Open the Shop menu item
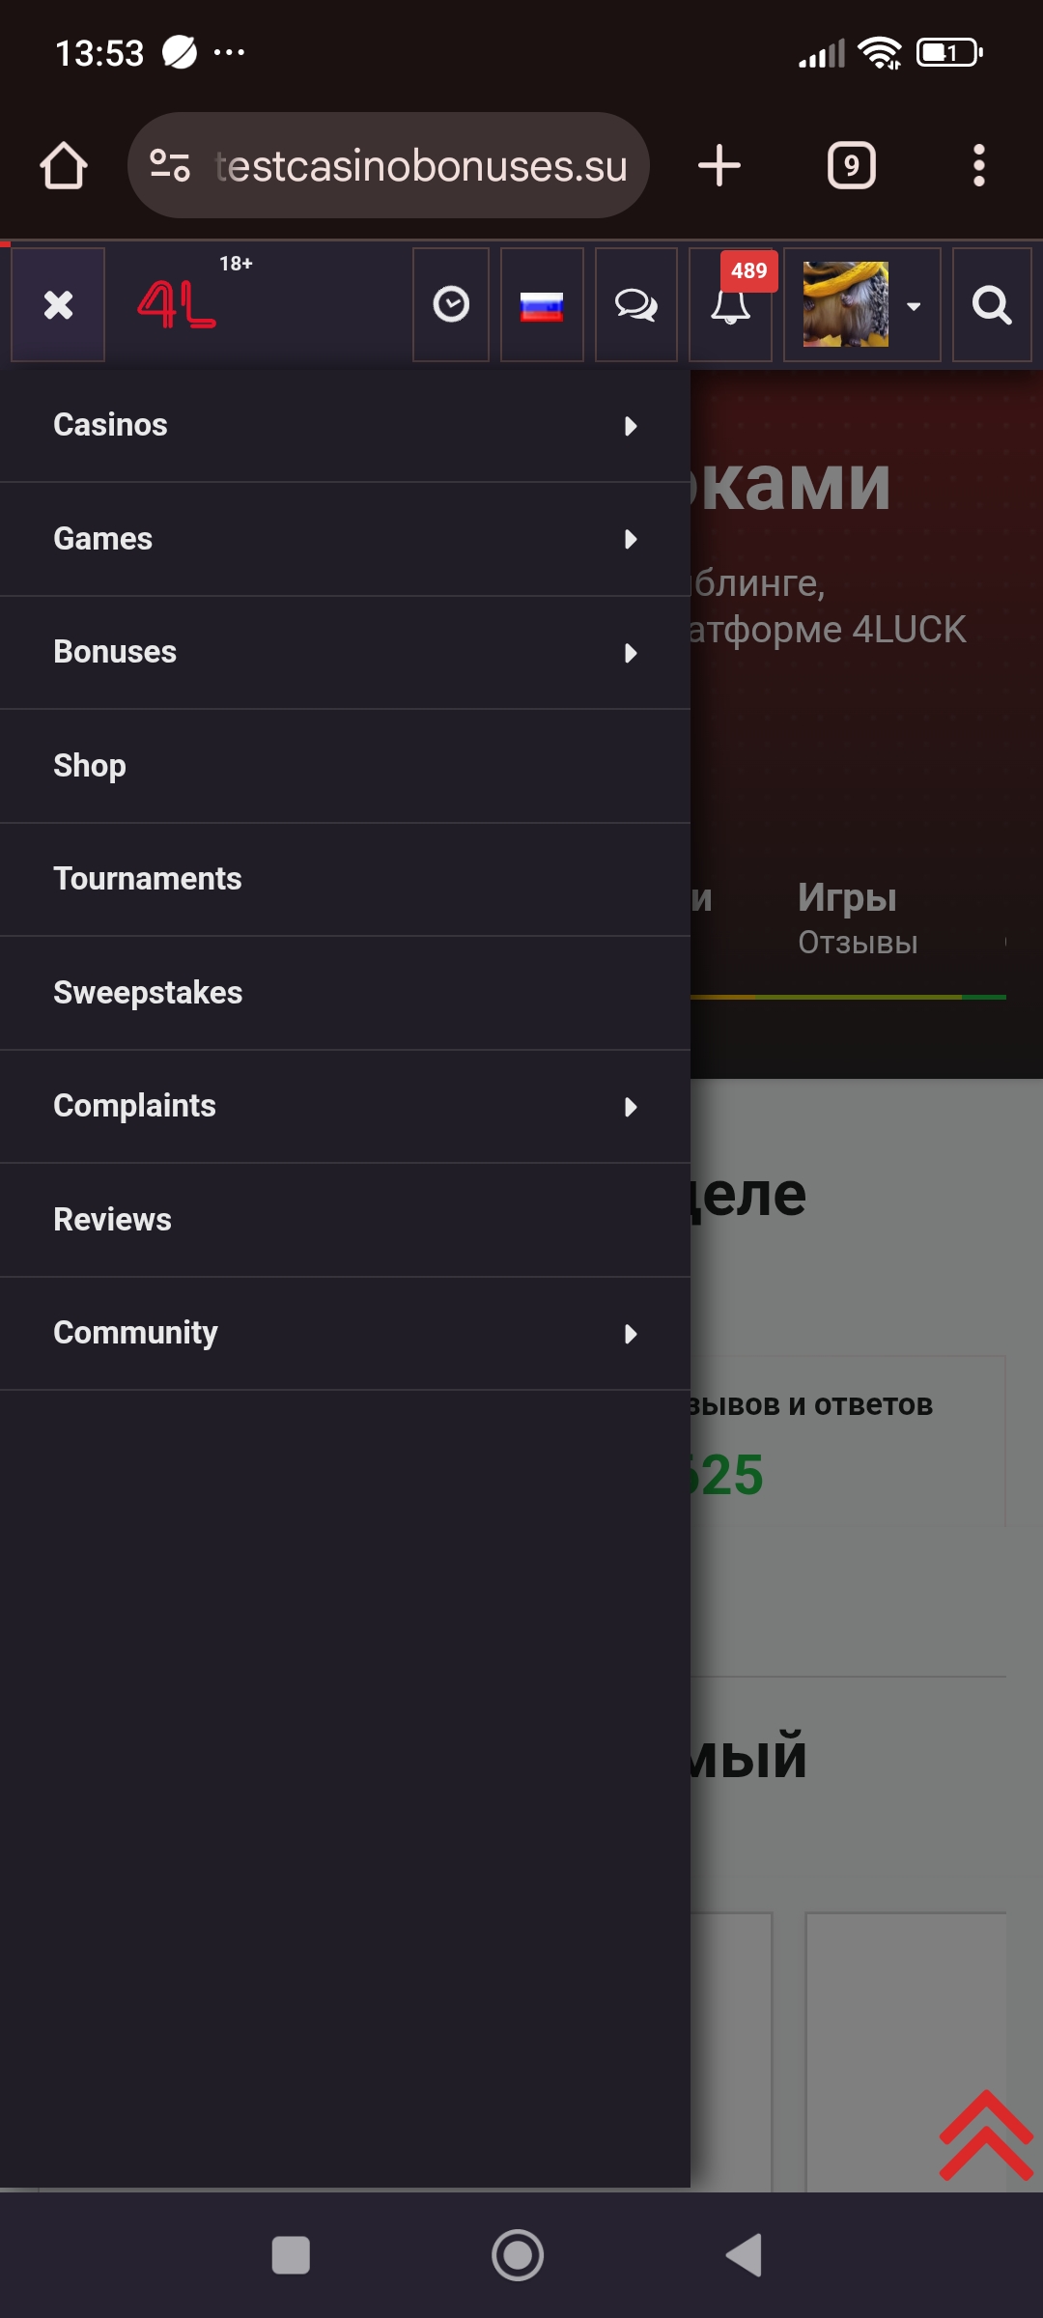The image size is (1043, 2318). (x=90, y=766)
